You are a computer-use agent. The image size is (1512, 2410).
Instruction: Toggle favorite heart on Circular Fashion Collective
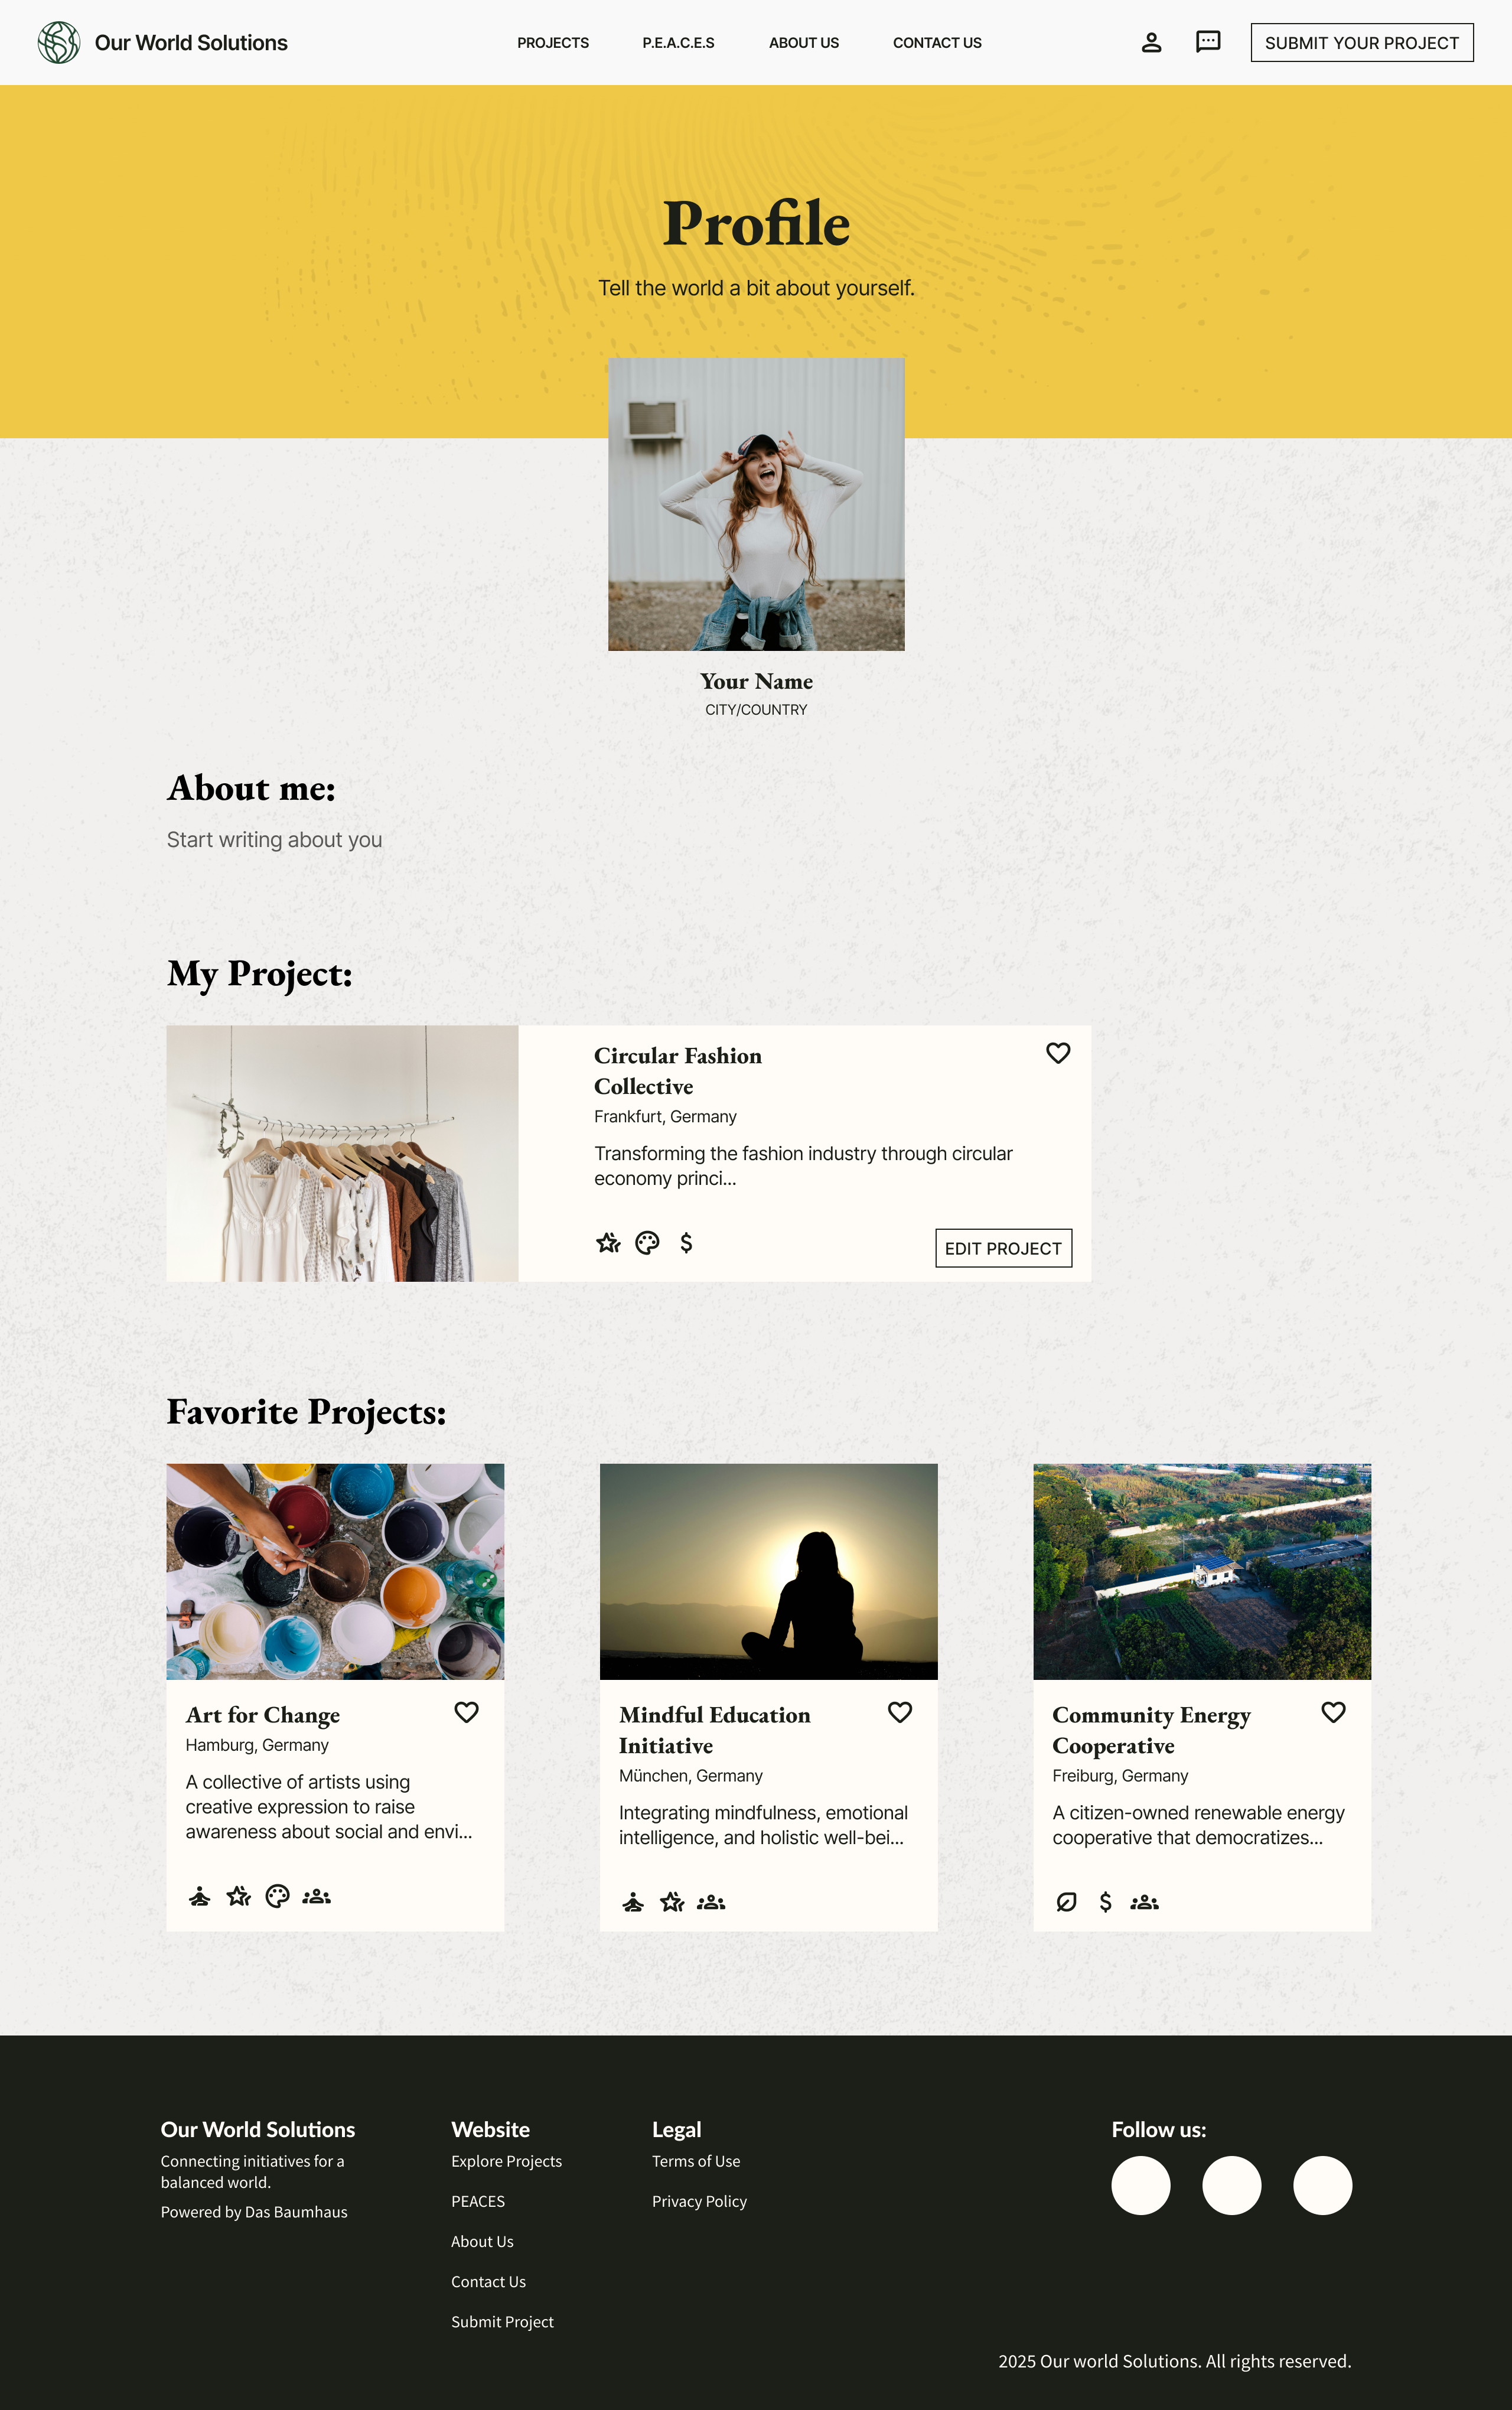click(x=1058, y=1053)
